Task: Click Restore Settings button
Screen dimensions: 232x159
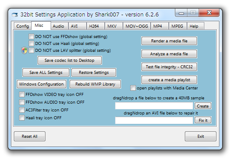Action: pyautogui.click(x=93, y=72)
